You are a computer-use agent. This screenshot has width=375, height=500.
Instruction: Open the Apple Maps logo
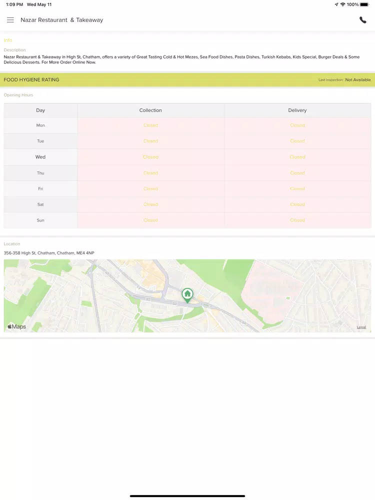coord(16,326)
